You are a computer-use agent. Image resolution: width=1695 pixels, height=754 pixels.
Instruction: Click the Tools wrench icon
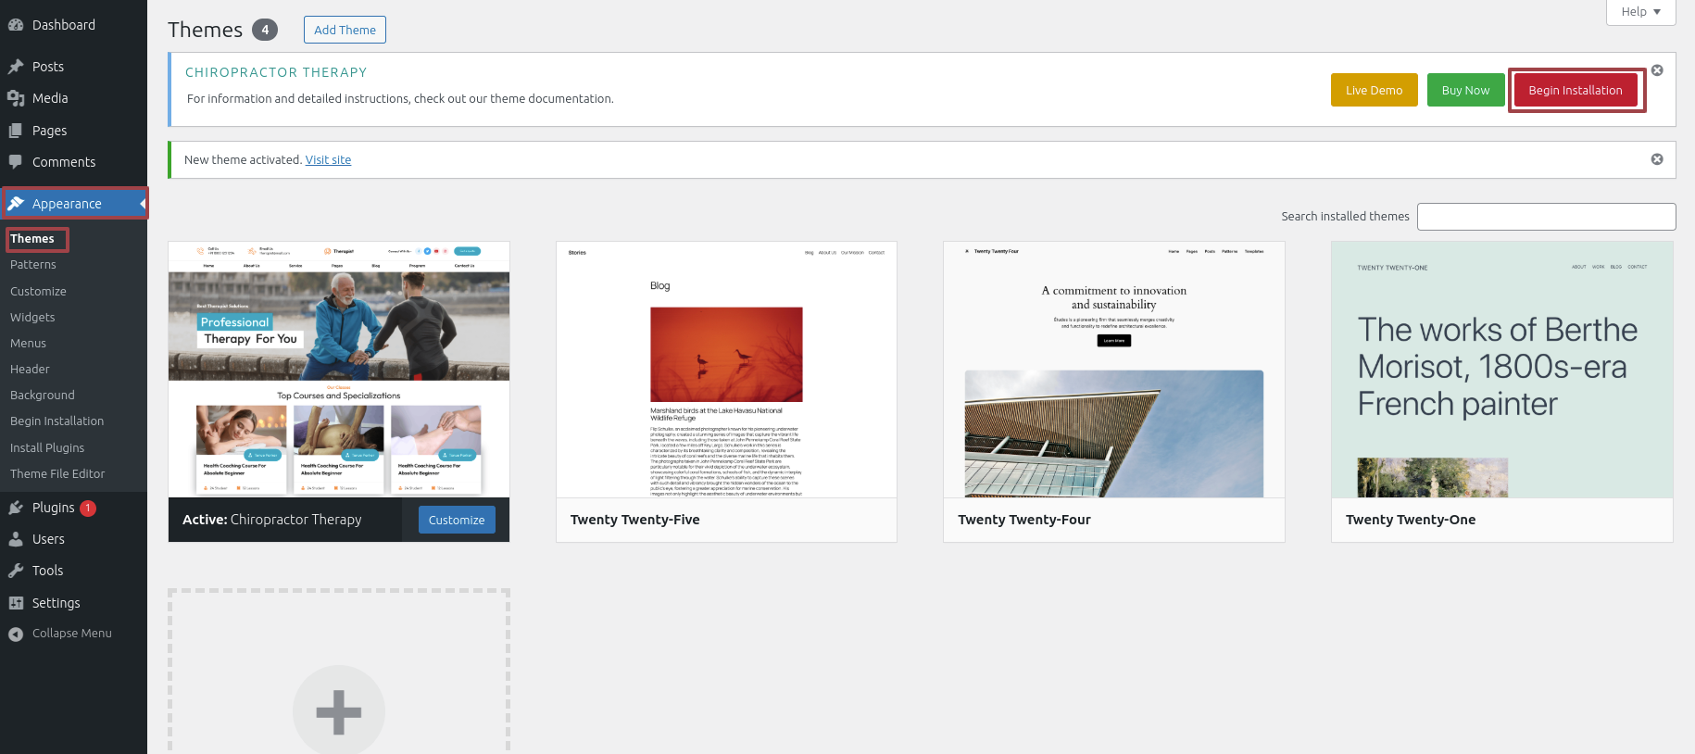point(16,571)
